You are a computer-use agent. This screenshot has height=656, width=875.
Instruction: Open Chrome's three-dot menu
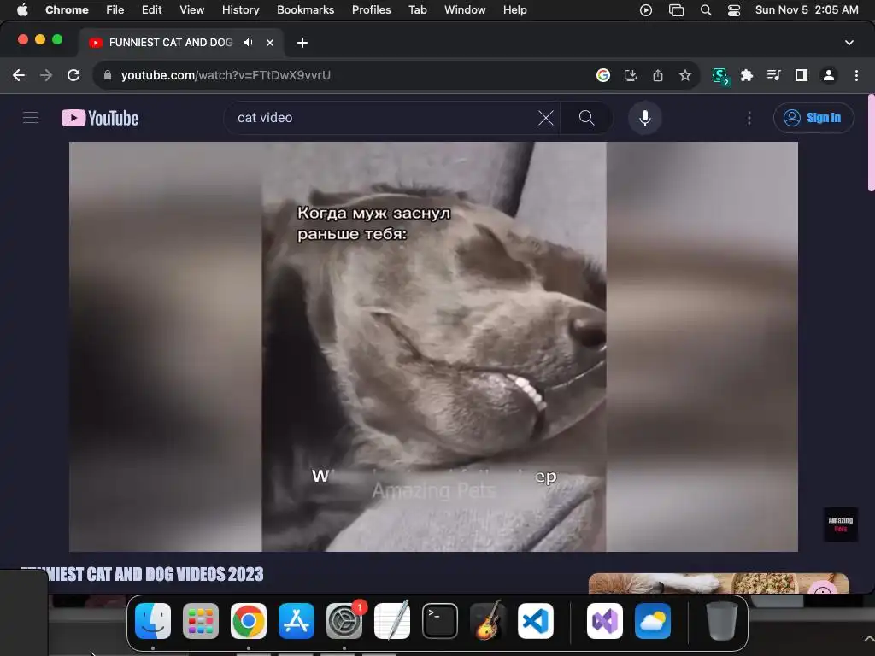pos(856,75)
